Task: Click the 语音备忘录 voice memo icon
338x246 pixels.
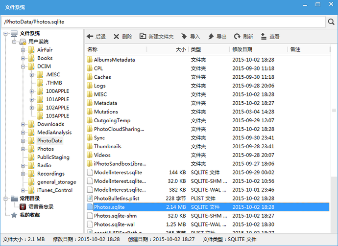Action: click(23, 206)
